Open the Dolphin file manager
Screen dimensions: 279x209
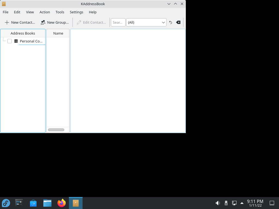tap(47, 203)
